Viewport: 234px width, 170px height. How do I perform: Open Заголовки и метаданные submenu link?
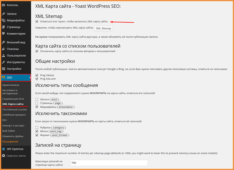[x=10, y=92]
